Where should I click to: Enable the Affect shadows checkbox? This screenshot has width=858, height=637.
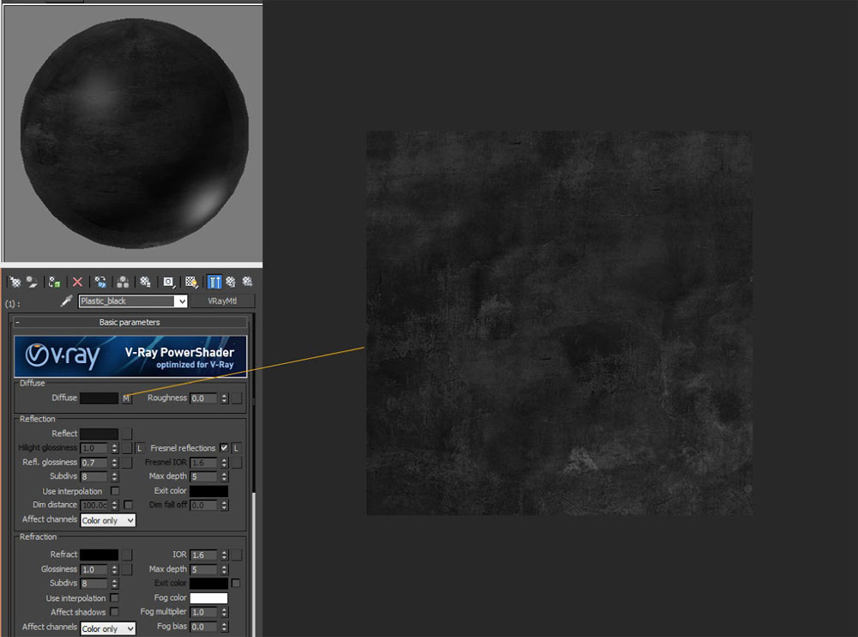click(115, 612)
